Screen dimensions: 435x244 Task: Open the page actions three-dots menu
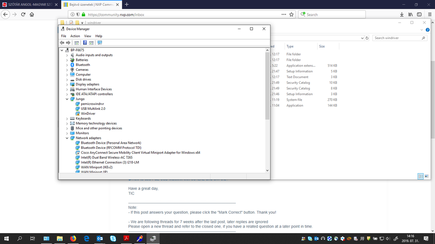point(283,14)
